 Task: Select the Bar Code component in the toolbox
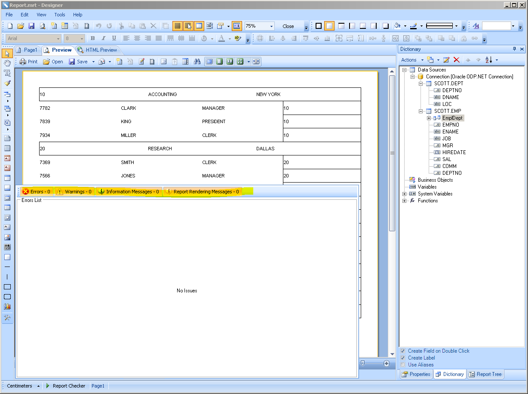[7, 247]
